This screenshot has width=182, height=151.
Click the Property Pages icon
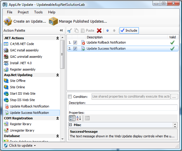pos(87,118)
